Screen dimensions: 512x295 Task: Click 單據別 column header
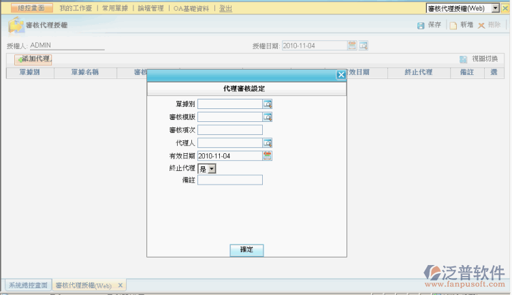coord(30,72)
